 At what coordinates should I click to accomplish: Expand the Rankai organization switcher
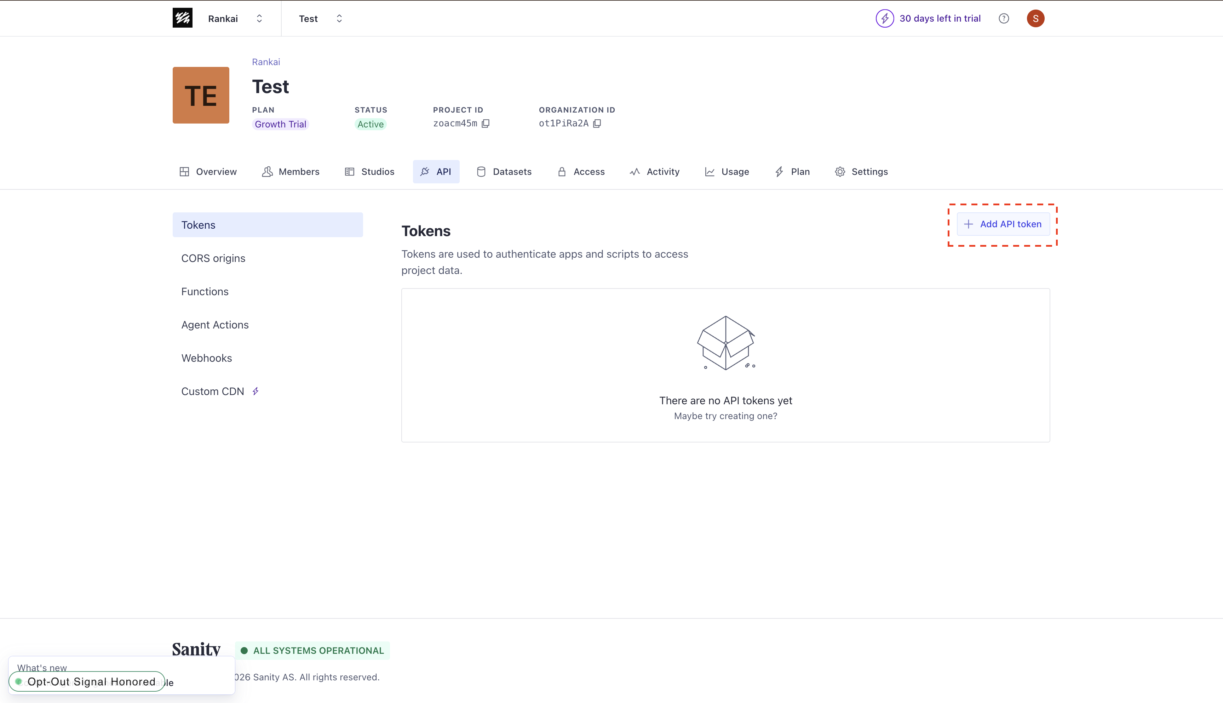click(259, 18)
